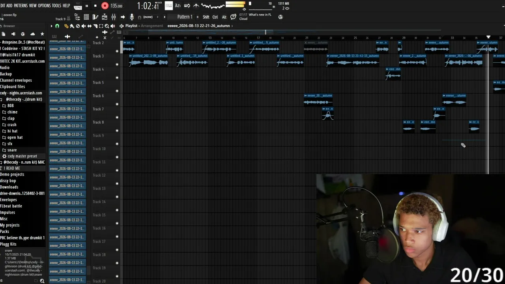This screenshot has height=284, width=505.
Task: Select the Paint brush tool in playlist
Action: point(72,26)
